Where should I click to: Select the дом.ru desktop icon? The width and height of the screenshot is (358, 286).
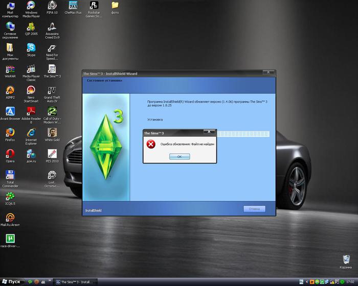click(x=31, y=156)
